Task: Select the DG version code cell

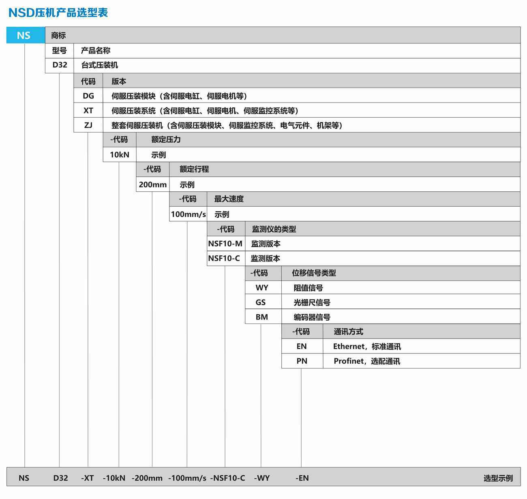Action: point(88,96)
